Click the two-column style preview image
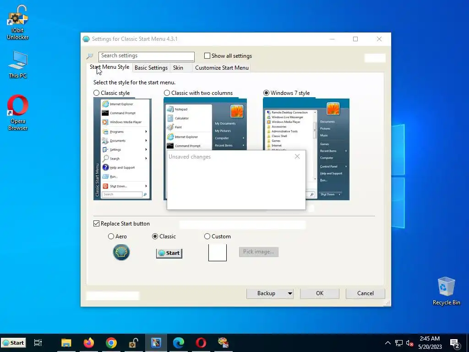 tap(205, 124)
